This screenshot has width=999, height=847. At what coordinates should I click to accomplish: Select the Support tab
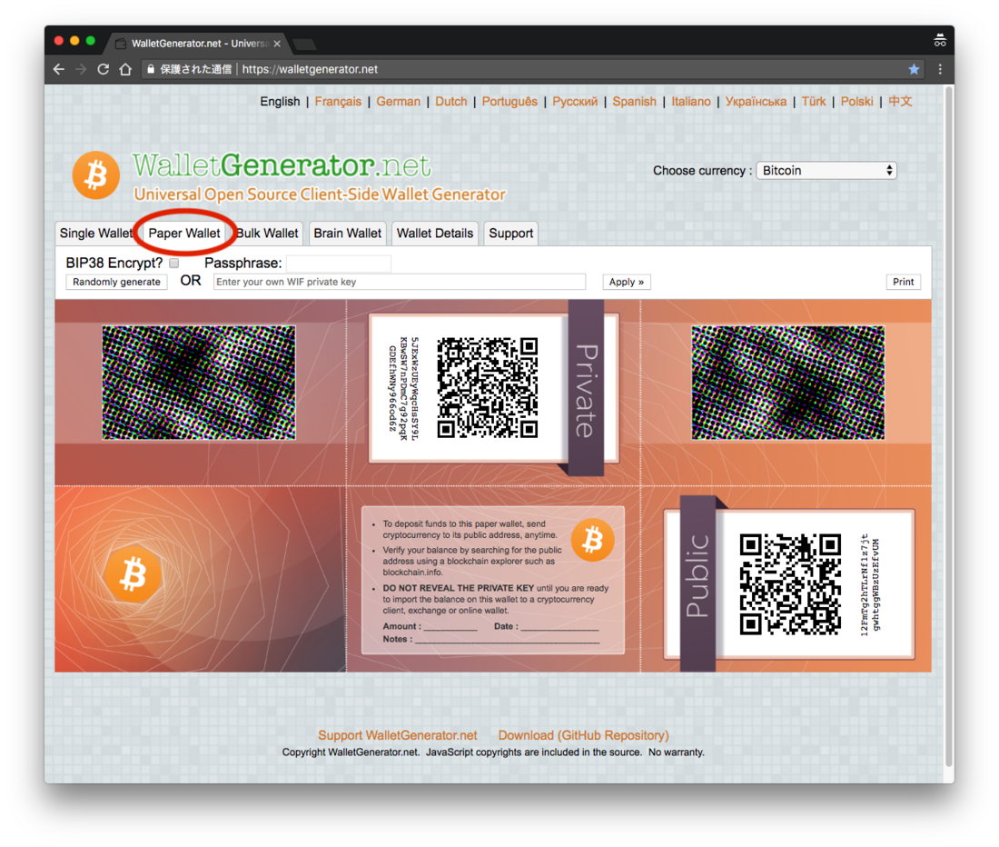tap(511, 234)
